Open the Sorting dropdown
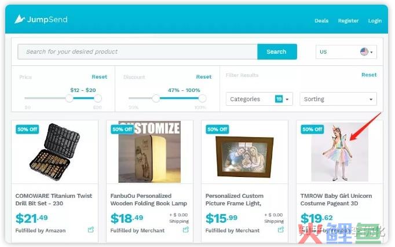This screenshot has height=247, width=395. coord(338,99)
